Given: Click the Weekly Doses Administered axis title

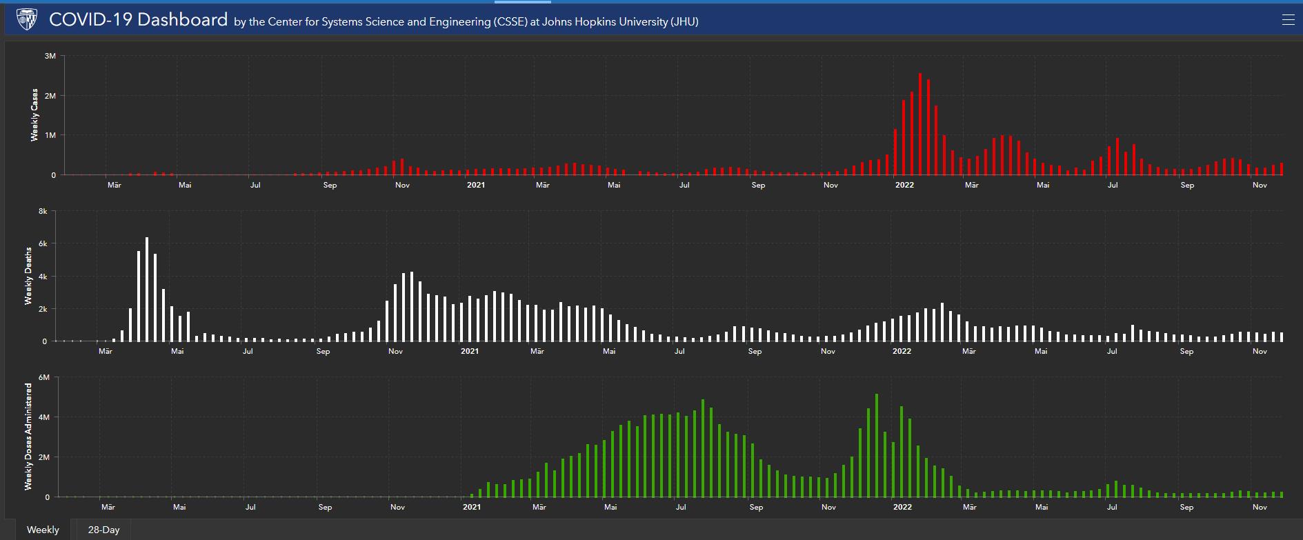Looking at the screenshot, I should [x=28, y=437].
